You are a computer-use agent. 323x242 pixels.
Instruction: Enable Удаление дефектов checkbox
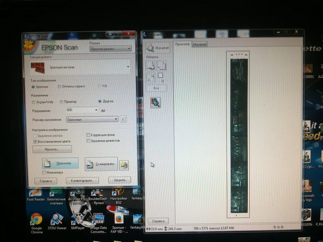pos(89,141)
